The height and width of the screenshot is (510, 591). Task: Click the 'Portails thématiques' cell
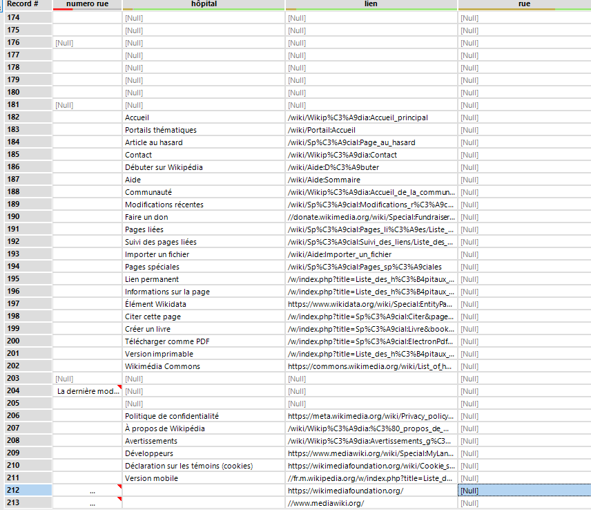tap(204, 130)
